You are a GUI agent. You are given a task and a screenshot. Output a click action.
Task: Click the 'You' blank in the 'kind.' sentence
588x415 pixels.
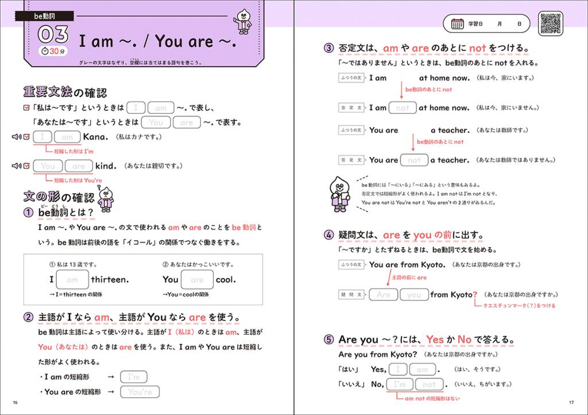tap(48, 166)
